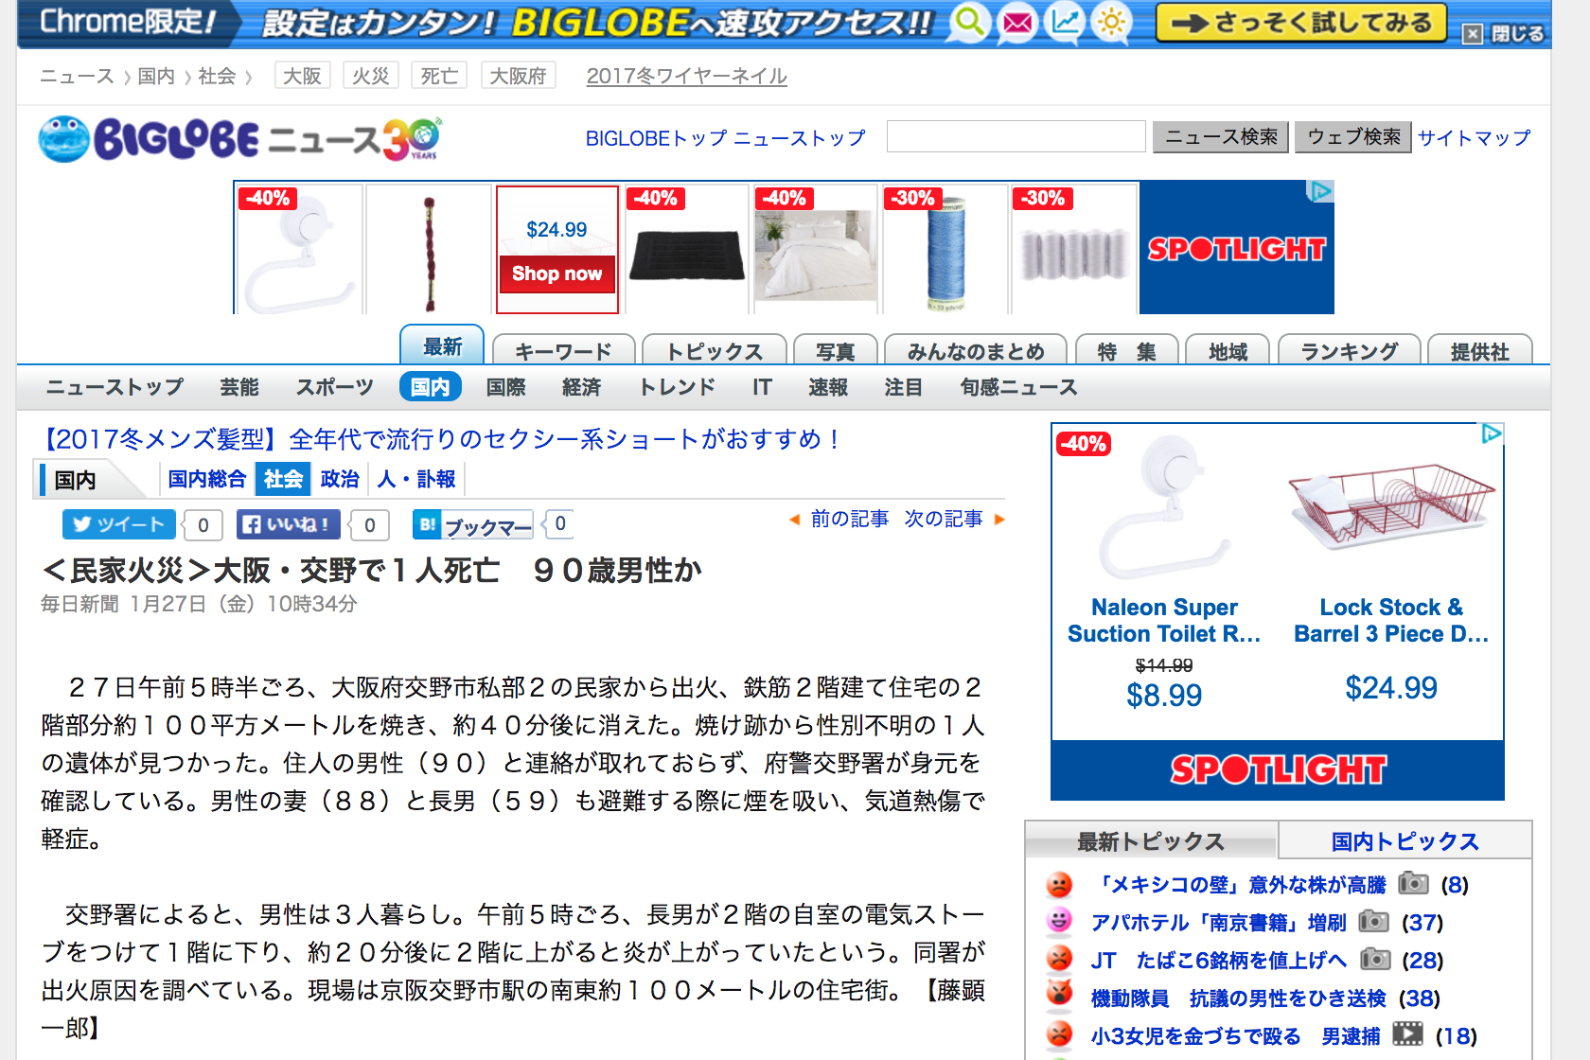Screen dimensions: 1590x1060
Task: Switch to the キーワード tab
Action: [563, 350]
